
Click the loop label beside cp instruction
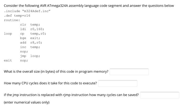(x=8, y=34)
